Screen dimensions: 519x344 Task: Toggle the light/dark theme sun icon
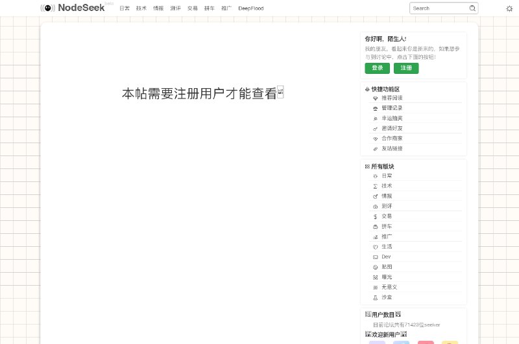coord(509,8)
